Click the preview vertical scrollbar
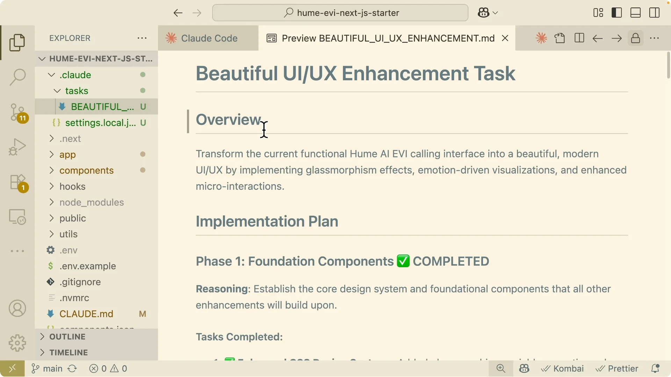 click(x=668, y=65)
